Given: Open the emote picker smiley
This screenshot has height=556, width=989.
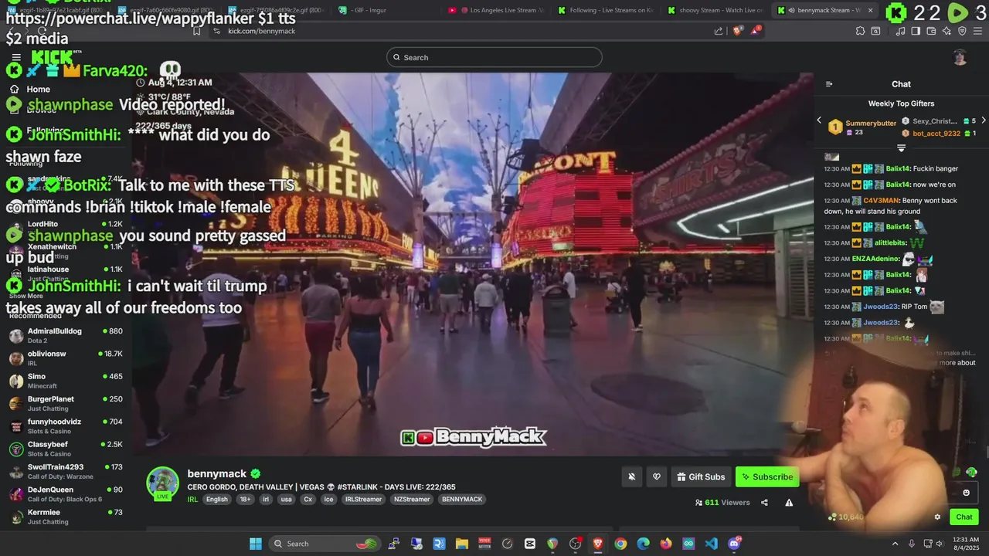Looking at the screenshot, I should (x=966, y=493).
